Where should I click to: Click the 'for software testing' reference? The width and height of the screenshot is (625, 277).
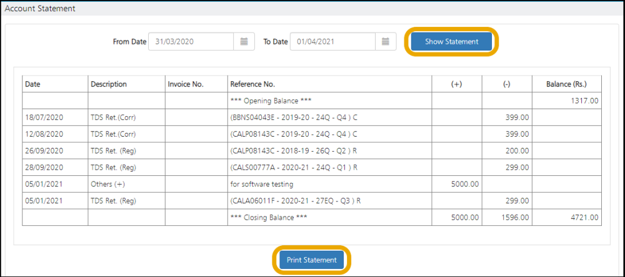(262, 184)
